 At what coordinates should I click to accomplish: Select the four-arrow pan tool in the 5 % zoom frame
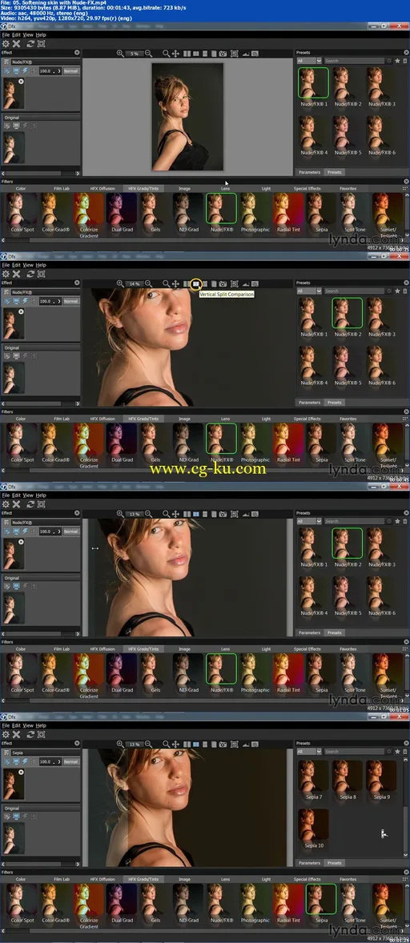(175, 54)
